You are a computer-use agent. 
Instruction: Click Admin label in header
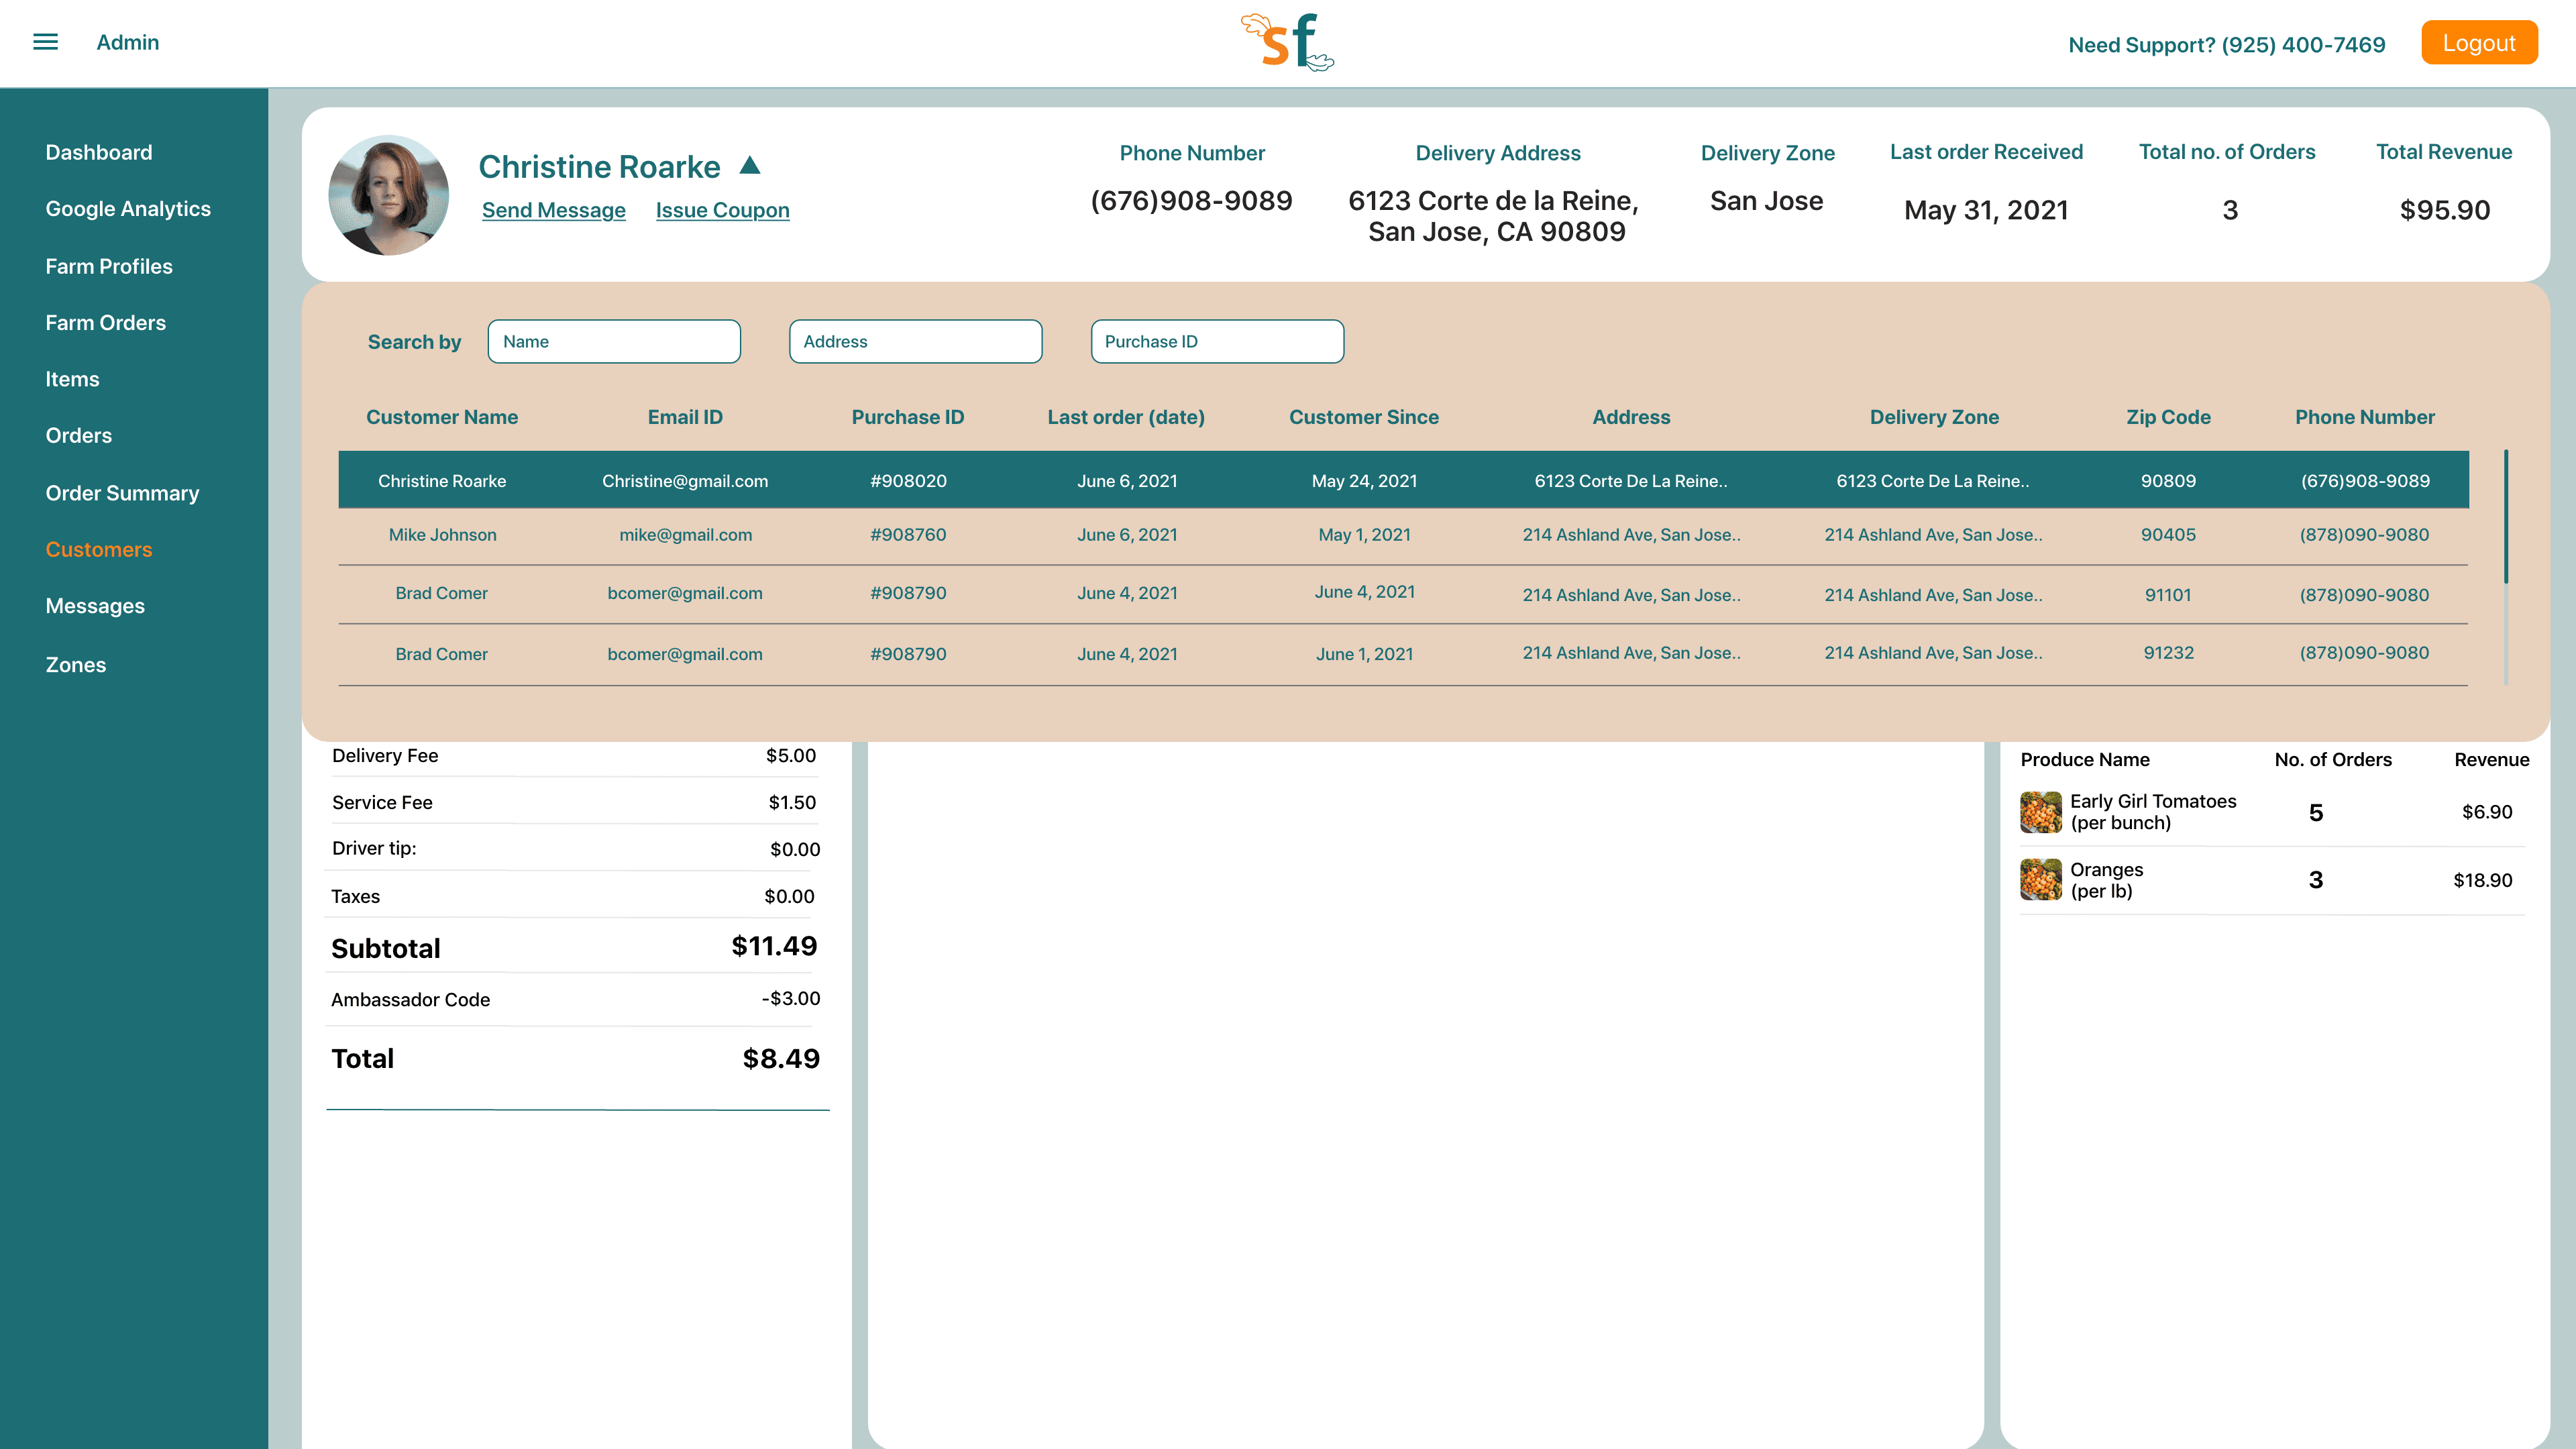point(128,42)
